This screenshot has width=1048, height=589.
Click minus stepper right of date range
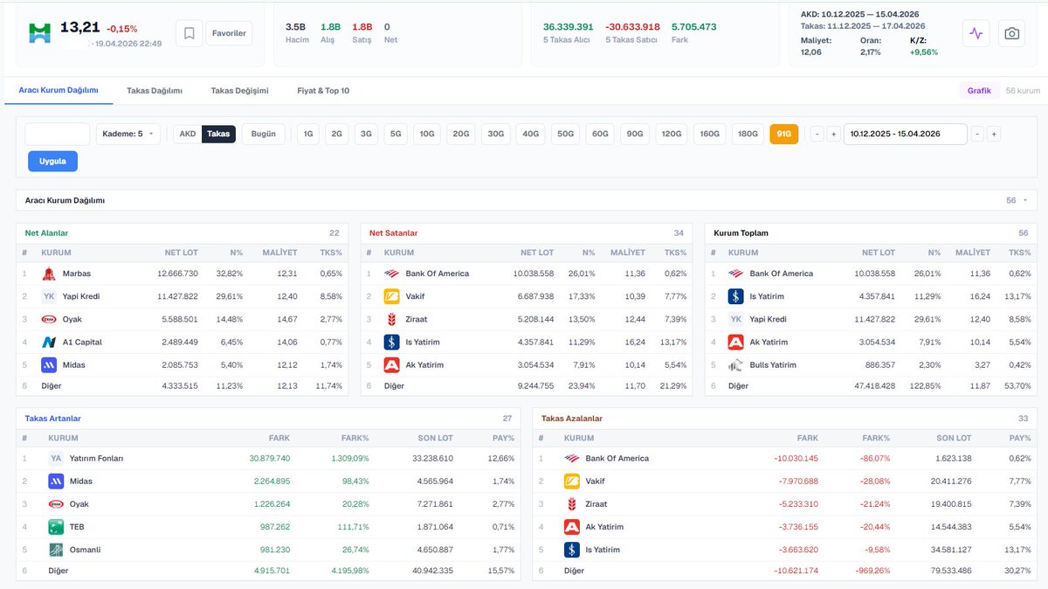click(x=978, y=134)
